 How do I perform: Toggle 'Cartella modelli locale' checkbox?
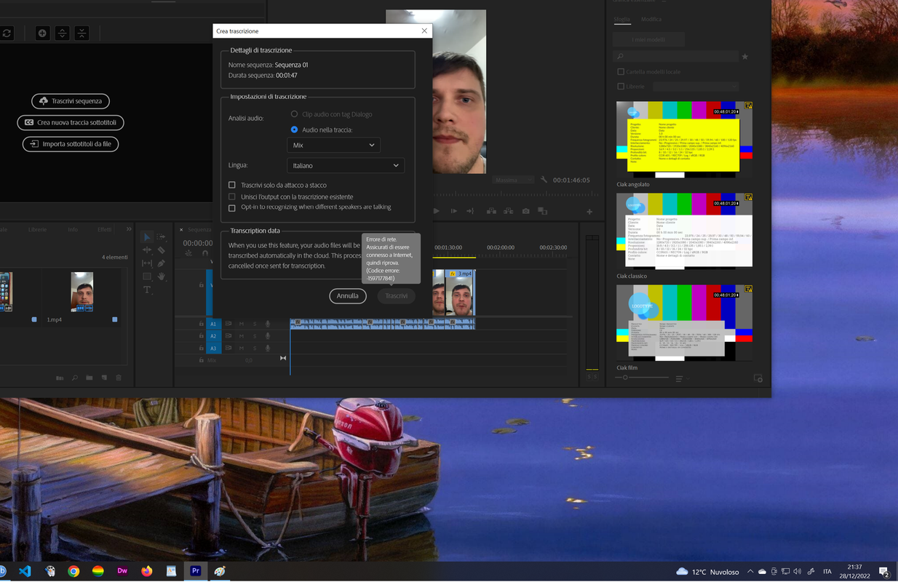621,72
